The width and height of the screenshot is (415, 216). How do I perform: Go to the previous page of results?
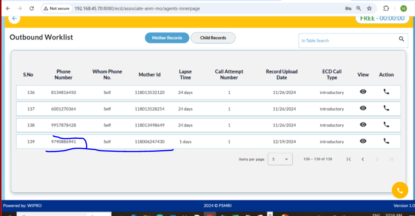[x=363, y=159]
